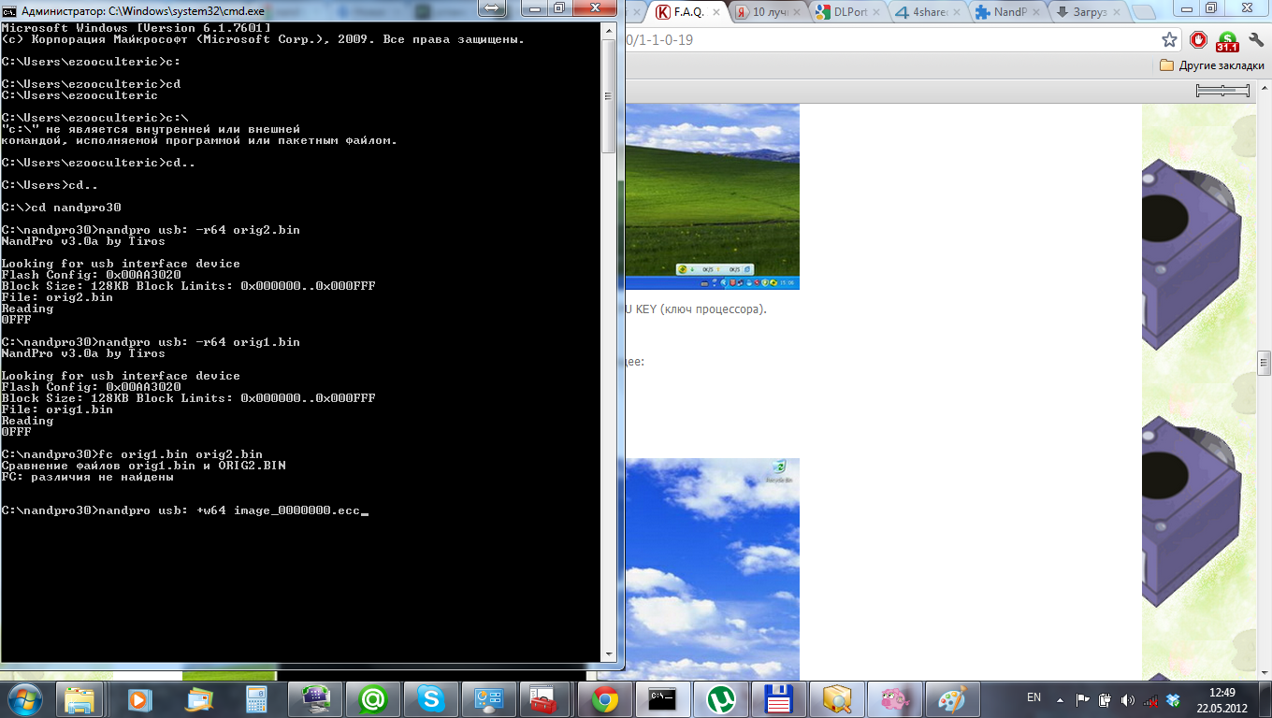Screen dimensions: 1272x718
Task: Switch to the 4shared tab
Action: pos(928,12)
